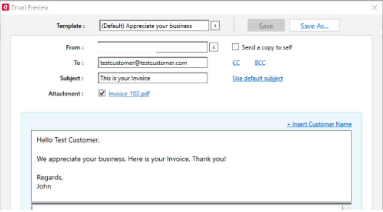Click the grayed Save button
The width and height of the screenshot is (383, 212).
[266, 25]
